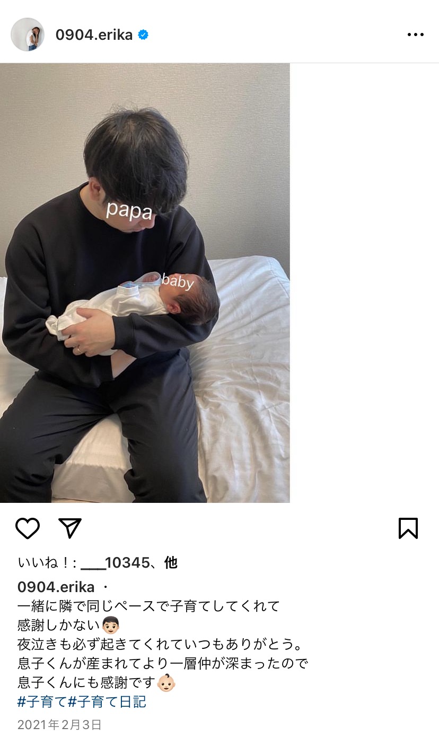The height and width of the screenshot is (753, 439).
Task: Click the papa label on the photo
Action: pyautogui.click(x=129, y=210)
